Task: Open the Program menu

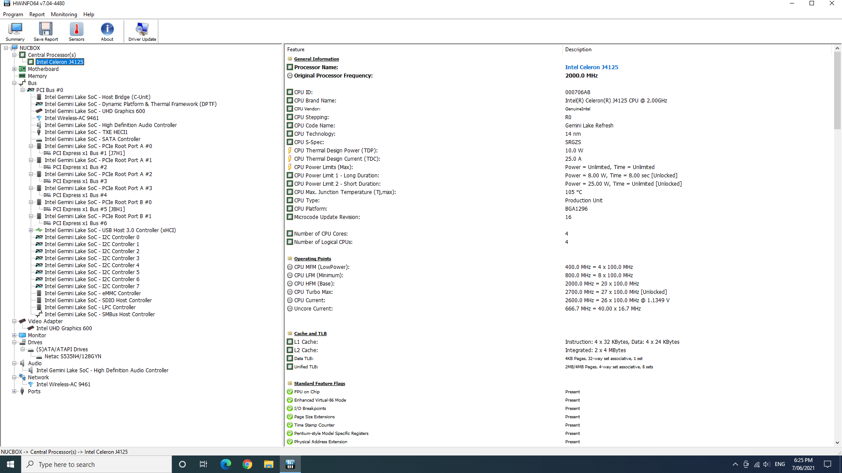Action: (x=13, y=14)
